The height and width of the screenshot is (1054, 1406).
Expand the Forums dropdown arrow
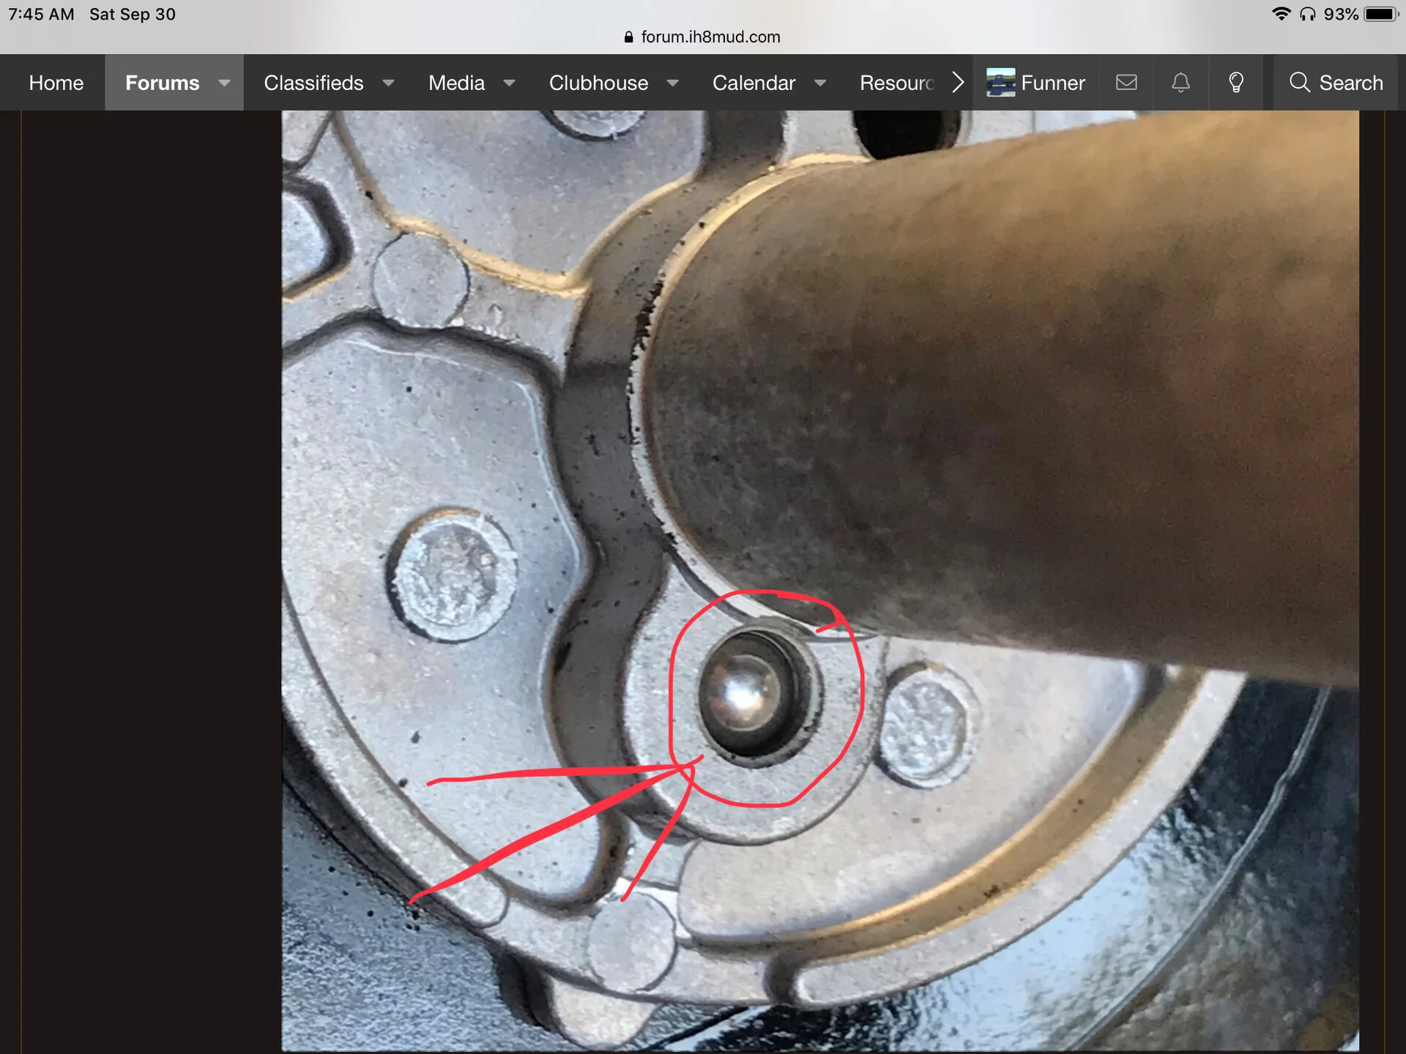[x=224, y=83]
